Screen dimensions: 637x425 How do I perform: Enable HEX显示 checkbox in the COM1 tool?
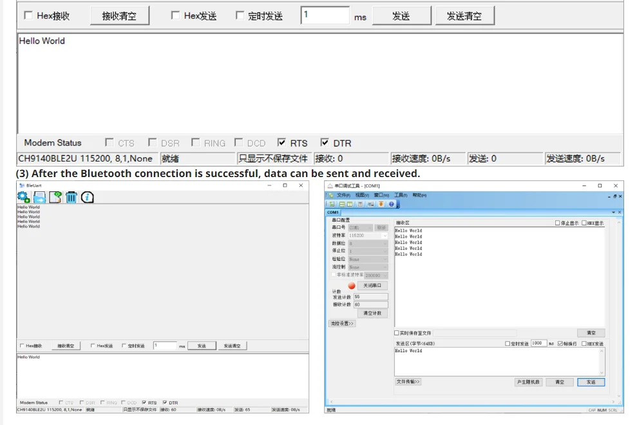[x=584, y=223]
